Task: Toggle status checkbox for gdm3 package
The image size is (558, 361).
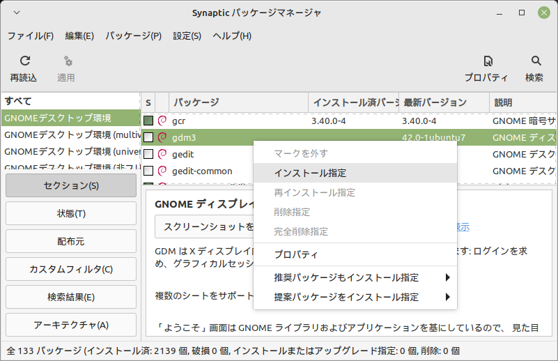Action: [x=148, y=137]
